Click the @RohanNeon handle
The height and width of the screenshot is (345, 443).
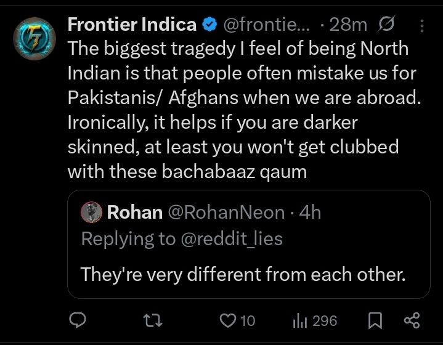click(226, 213)
